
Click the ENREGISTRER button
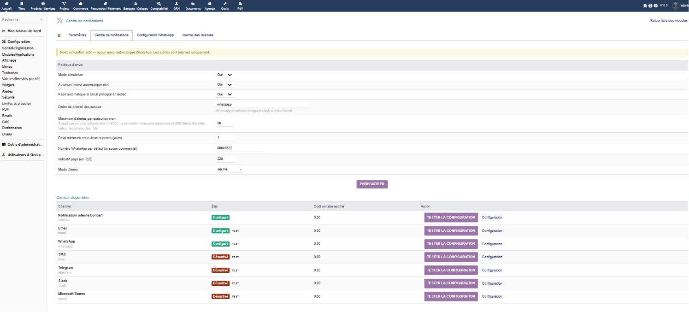[372, 184]
